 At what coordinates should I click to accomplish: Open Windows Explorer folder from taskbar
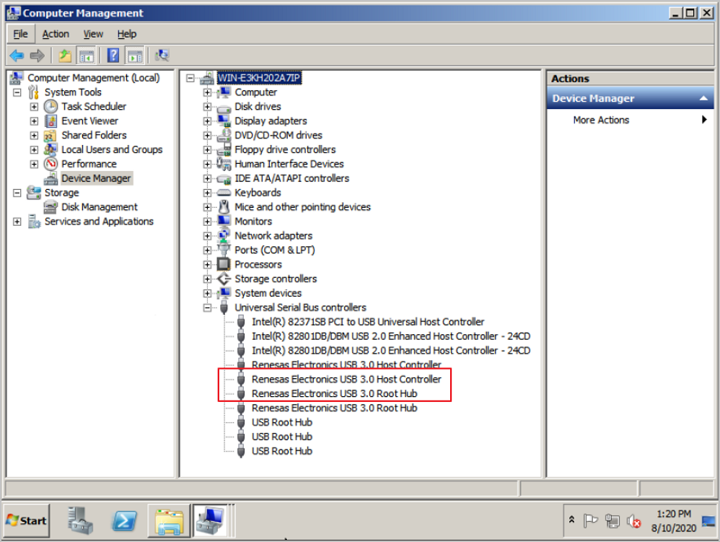click(169, 521)
